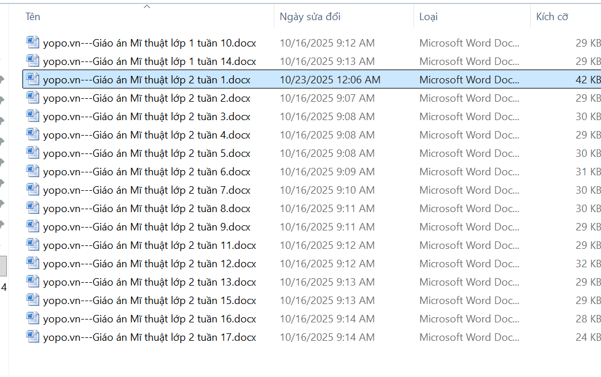
Task: Sort by the Loại column header
Action: point(428,17)
